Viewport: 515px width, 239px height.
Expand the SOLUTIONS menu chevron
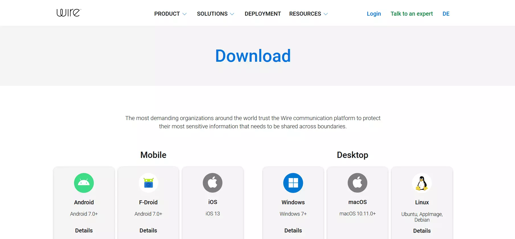(232, 14)
